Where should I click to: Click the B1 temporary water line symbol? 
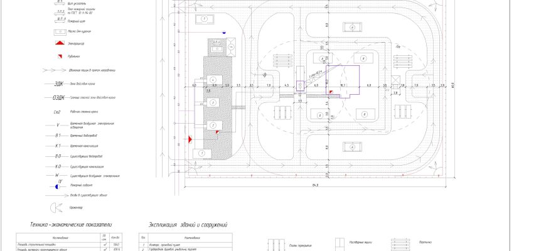point(58,135)
